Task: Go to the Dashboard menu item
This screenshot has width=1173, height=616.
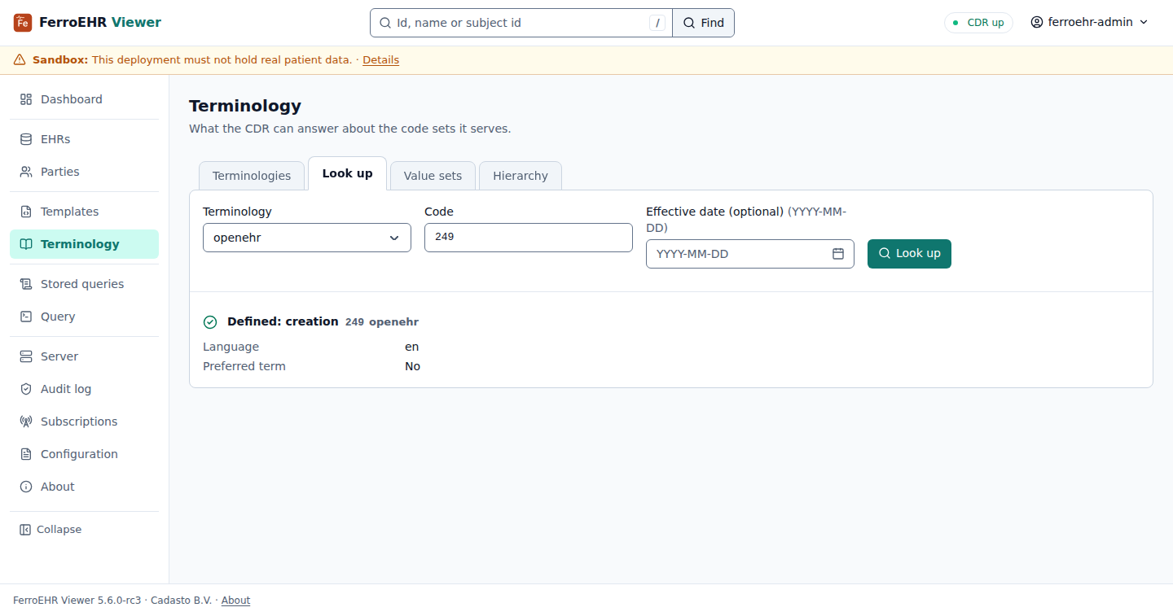Action: click(85, 99)
